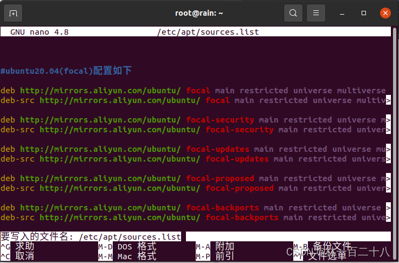Image resolution: width=399 pixels, height=263 pixels.
Task: Click the terminal vertical scrollbar
Action: (395, 143)
